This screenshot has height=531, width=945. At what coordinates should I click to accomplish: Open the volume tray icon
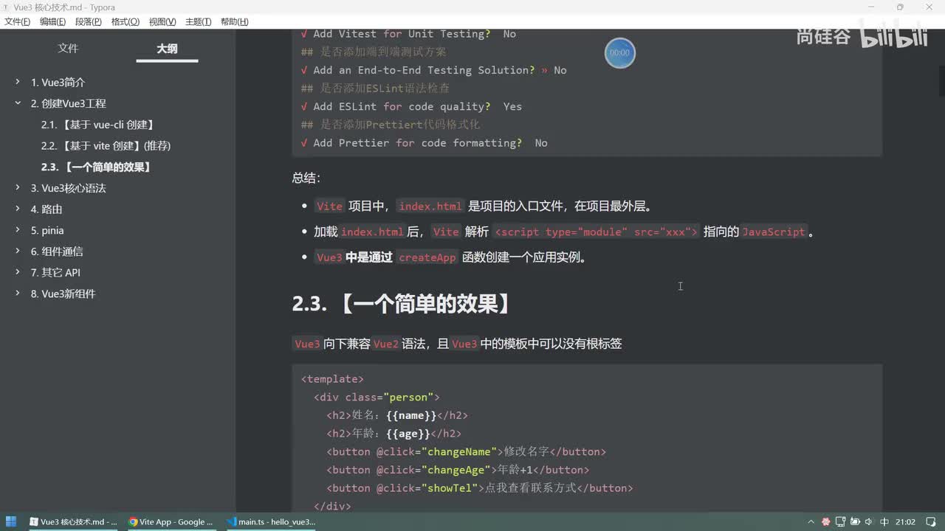tap(868, 522)
